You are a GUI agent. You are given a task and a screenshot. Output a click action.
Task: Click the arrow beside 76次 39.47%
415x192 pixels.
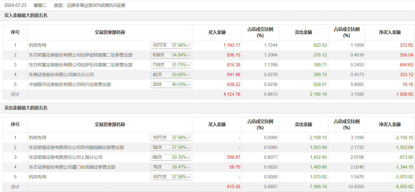pos(189,167)
